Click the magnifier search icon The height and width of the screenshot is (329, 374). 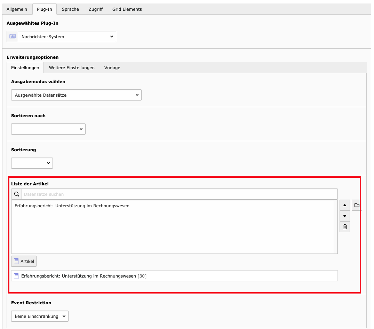pyautogui.click(x=17, y=194)
